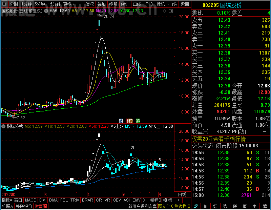Select the 5分钟 timeframe
The height and width of the screenshot is (210, 271).
40,4
